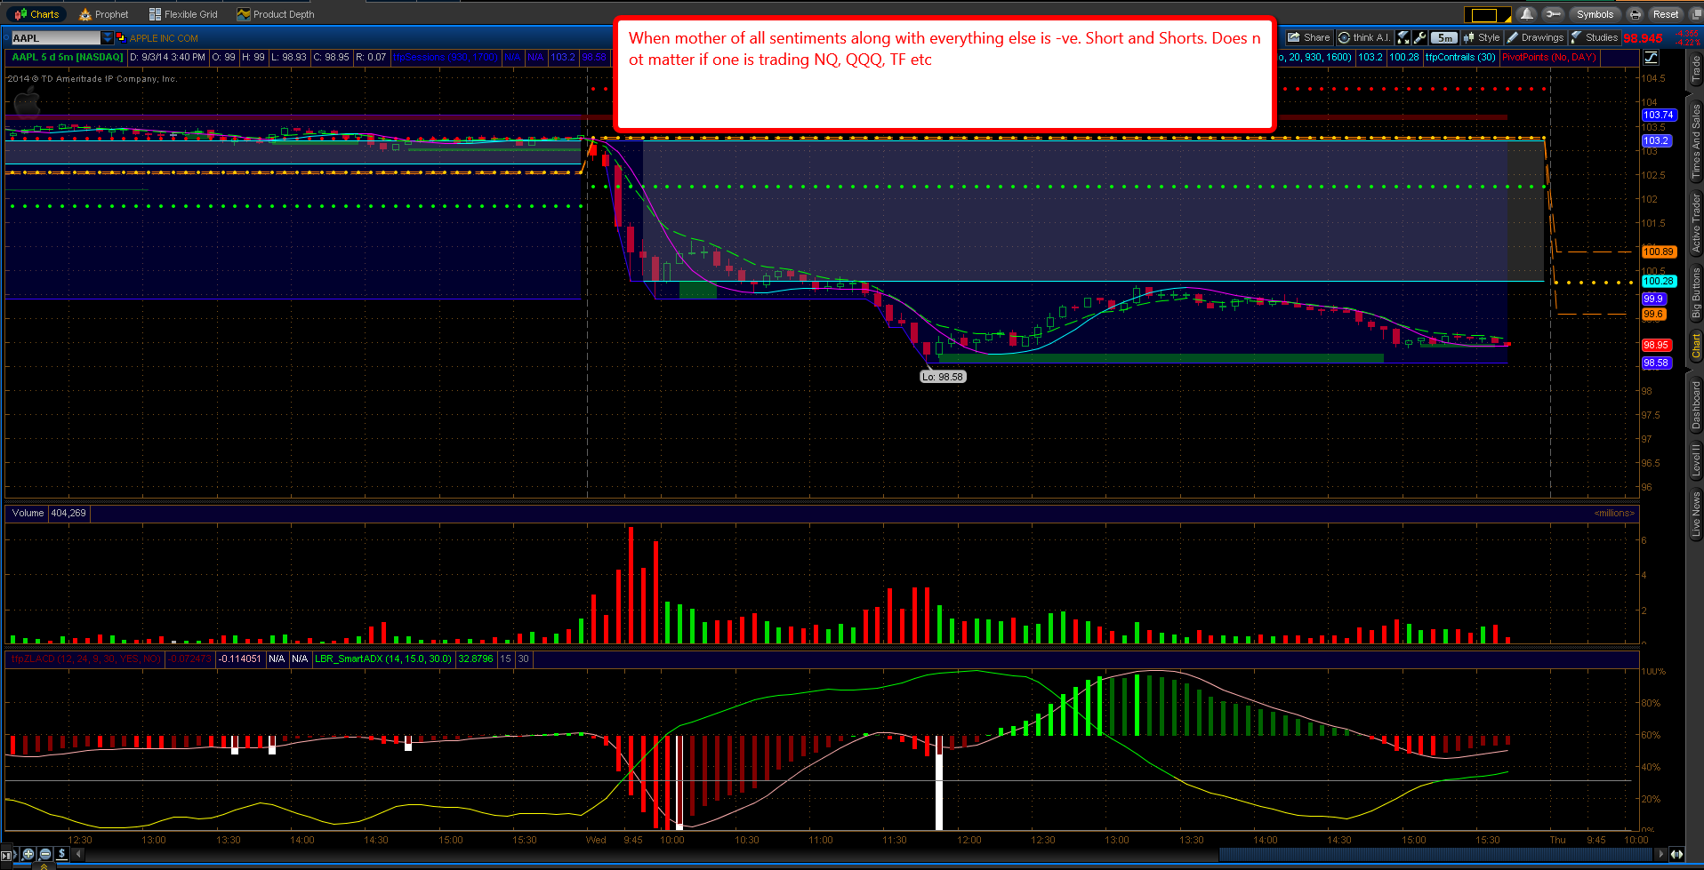Click the zoom-in magnifier icon
This screenshot has width=1704, height=870.
pyautogui.click(x=28, y=854)
